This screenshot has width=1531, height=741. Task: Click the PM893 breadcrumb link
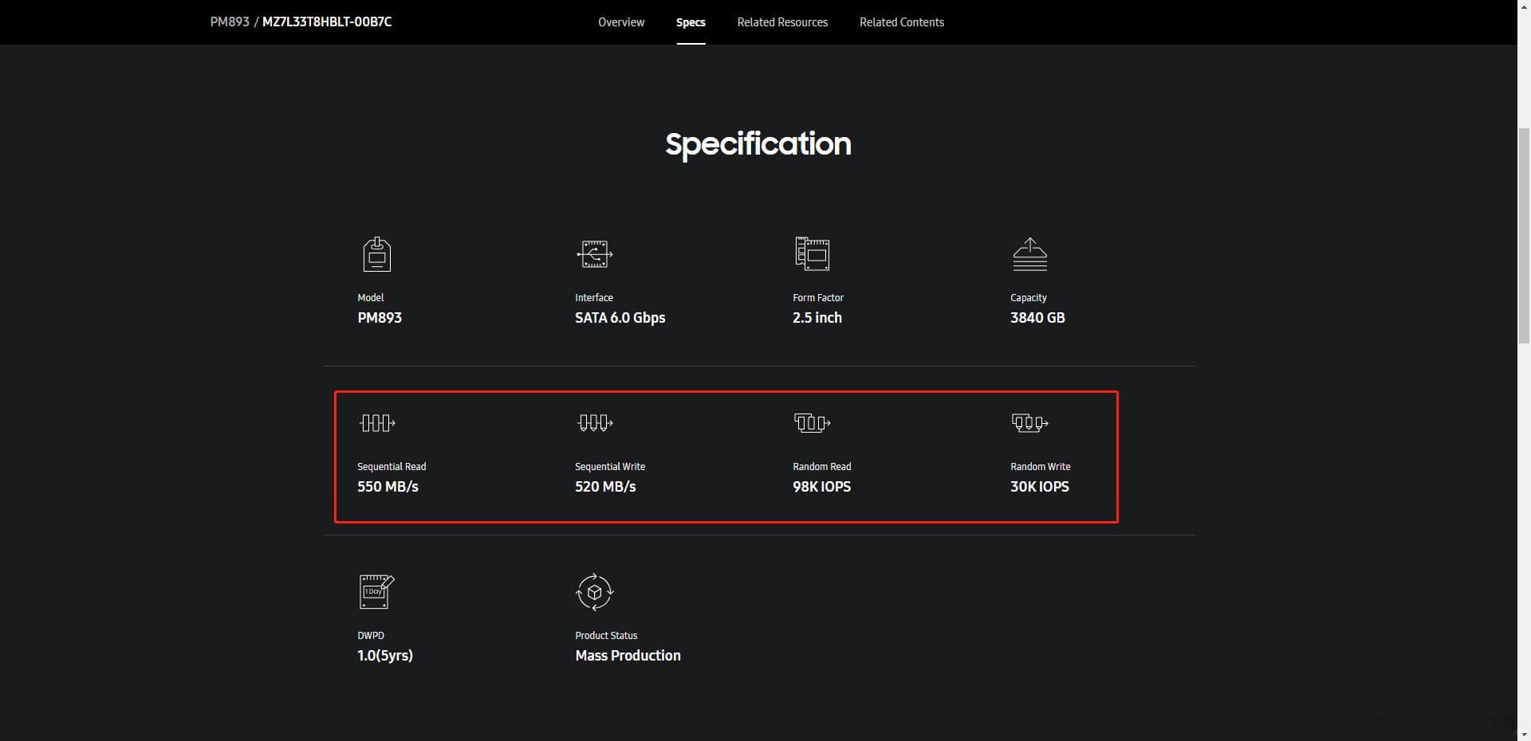click(230, 22)
